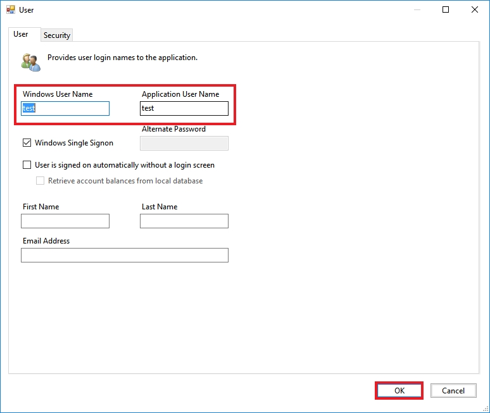The height and width of the screenshot is (413, 490).
Task: Uncheck Windows Single Signon checkbox
Action: (27, 143)
